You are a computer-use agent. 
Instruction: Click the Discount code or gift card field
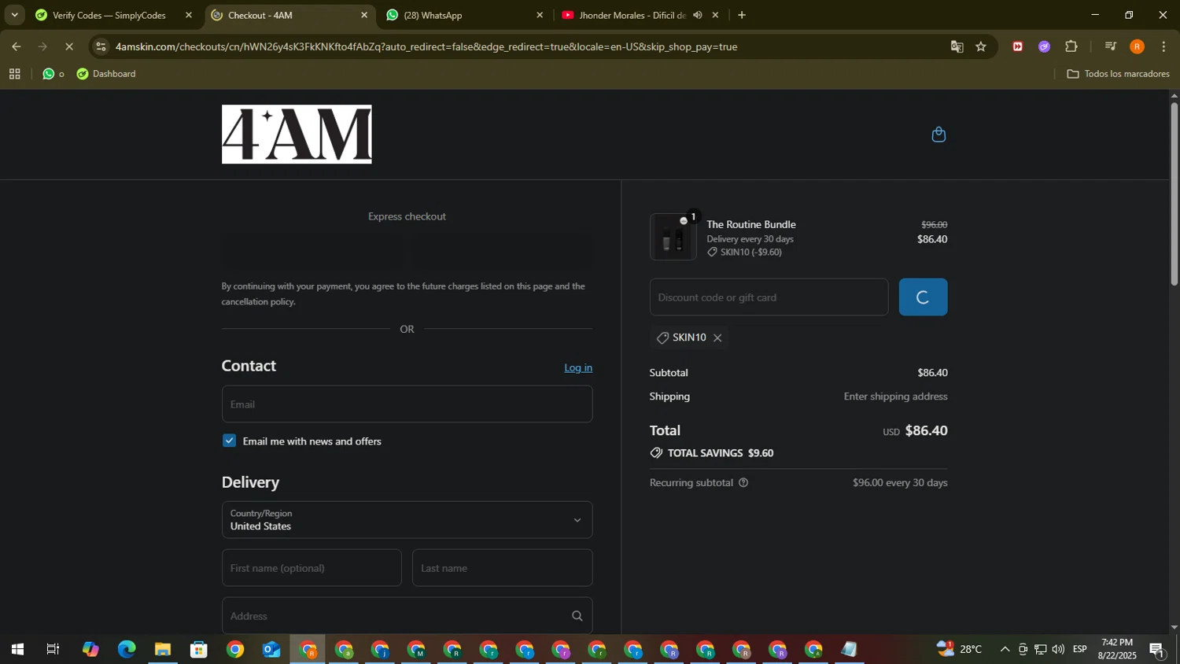(x=769, y=297)
